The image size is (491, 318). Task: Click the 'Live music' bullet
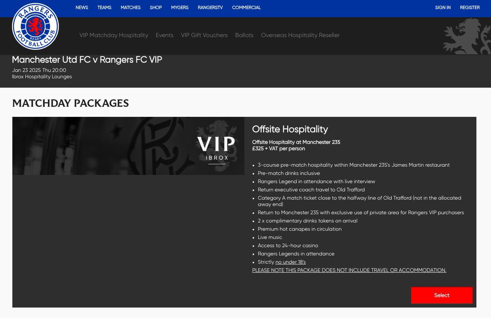tap(270, 237)
